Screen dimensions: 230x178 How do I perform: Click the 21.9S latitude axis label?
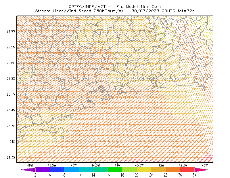tap(11, 31)
